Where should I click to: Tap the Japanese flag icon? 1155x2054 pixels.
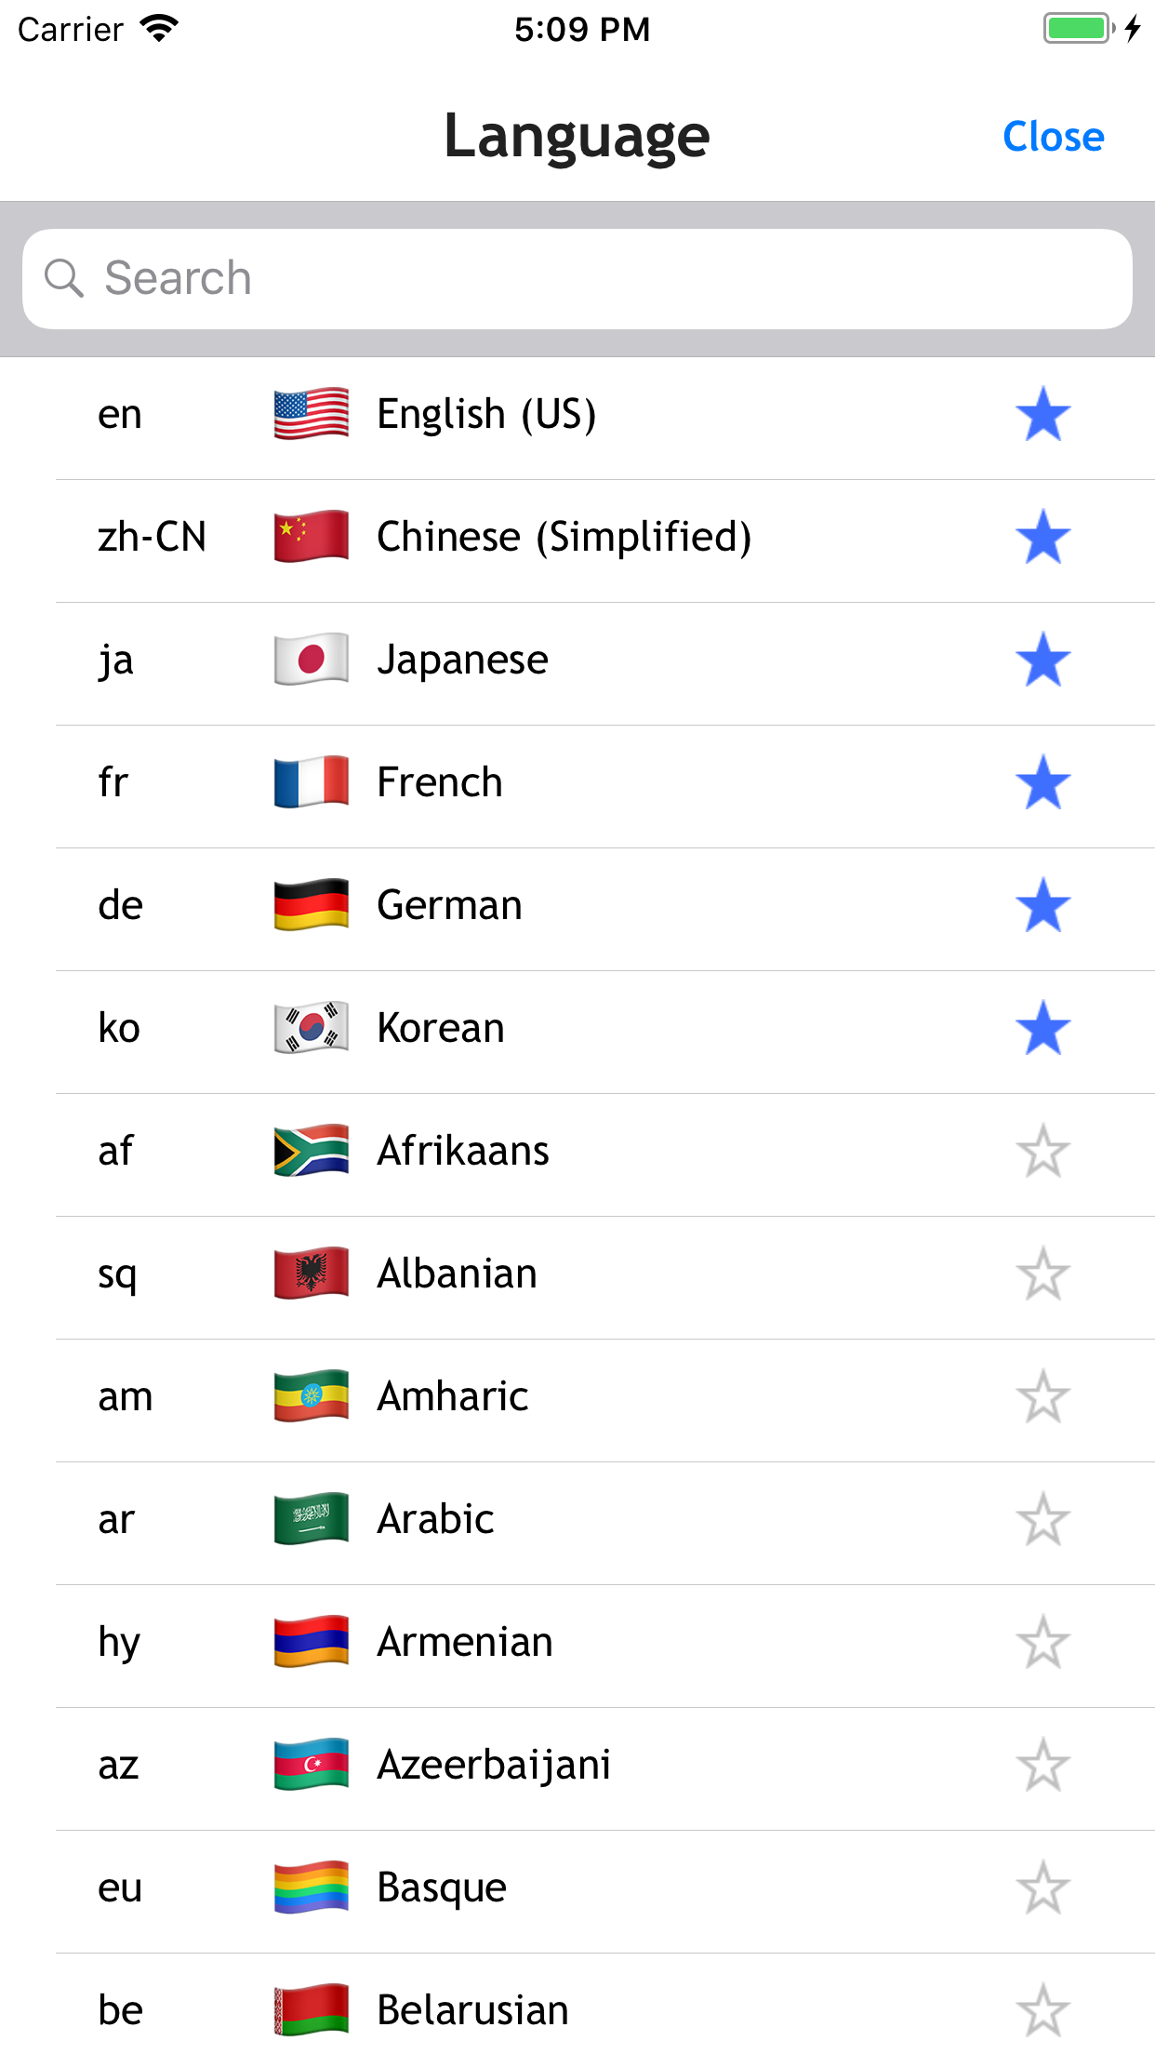312,660
